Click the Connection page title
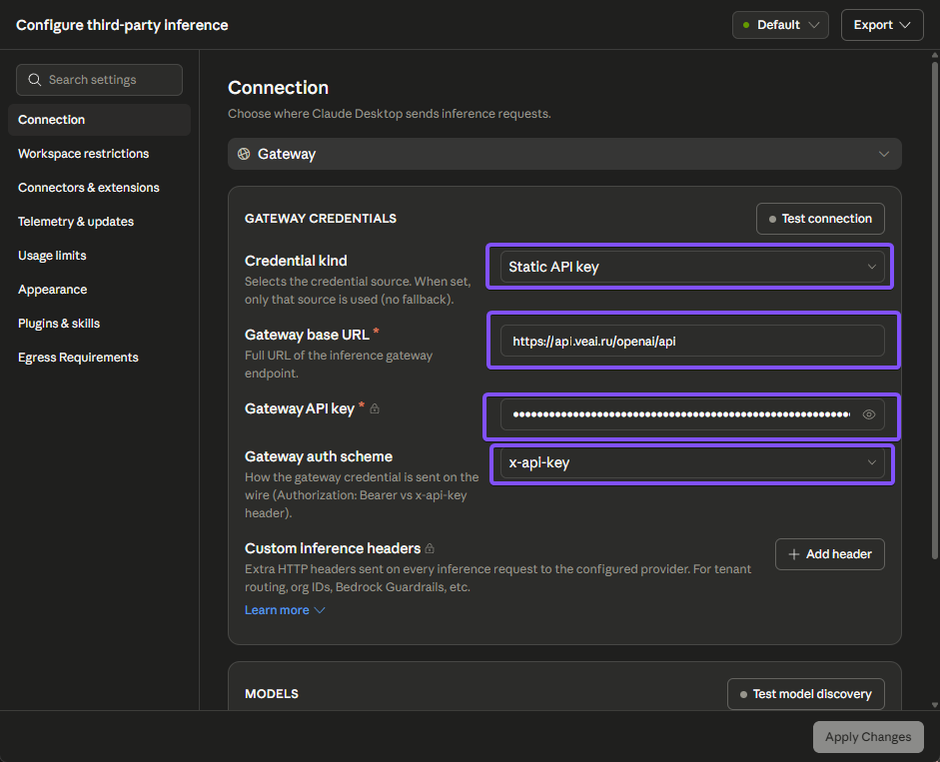The image size is (940, 762). pyautogui.click(x=278, y=88)
